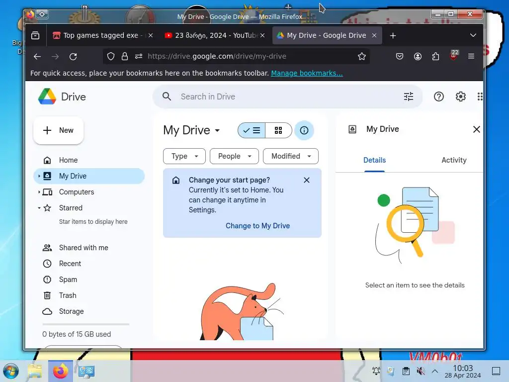The image size is (509, 382).
Task: Click the Google Drive logo
Action: (47, 96)
